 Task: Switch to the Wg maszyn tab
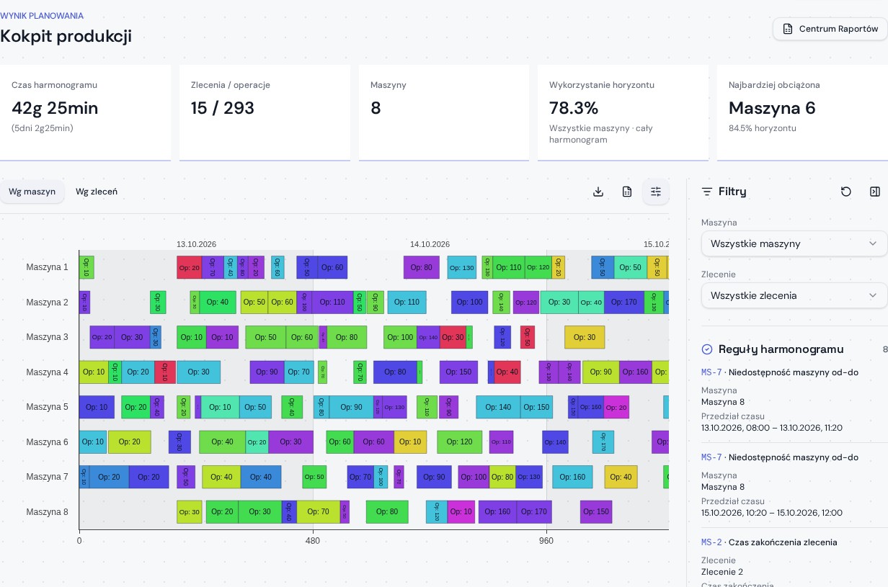pos(32,192)
